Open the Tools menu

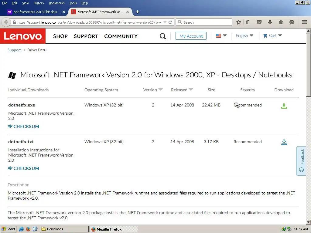tap(73, 3)
